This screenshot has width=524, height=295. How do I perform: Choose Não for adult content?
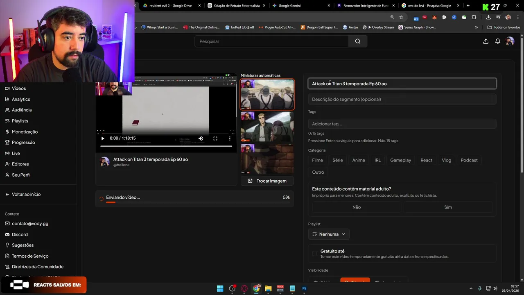[x=357, y=207]
